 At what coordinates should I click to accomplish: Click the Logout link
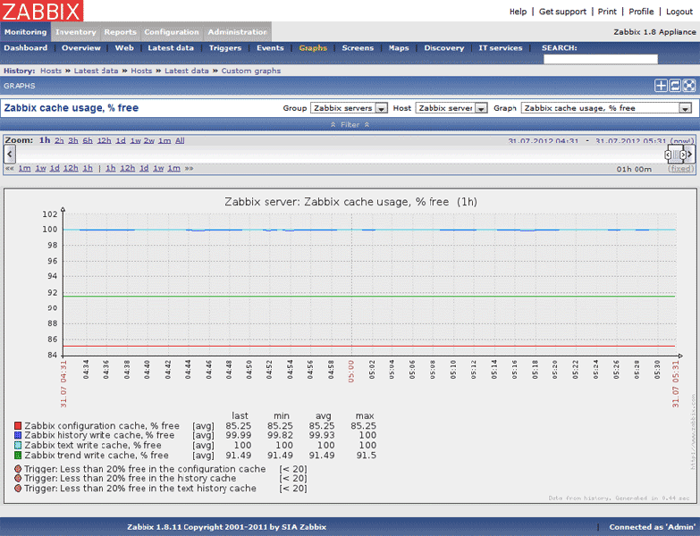(679, 12)
